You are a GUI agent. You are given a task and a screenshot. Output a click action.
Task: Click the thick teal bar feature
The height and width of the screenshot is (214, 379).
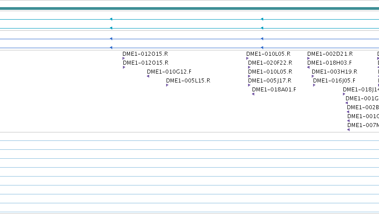pos(190,8)
